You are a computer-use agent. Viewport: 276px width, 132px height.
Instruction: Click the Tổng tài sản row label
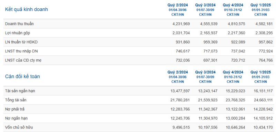pyautogui.click(x=16, y=100)
